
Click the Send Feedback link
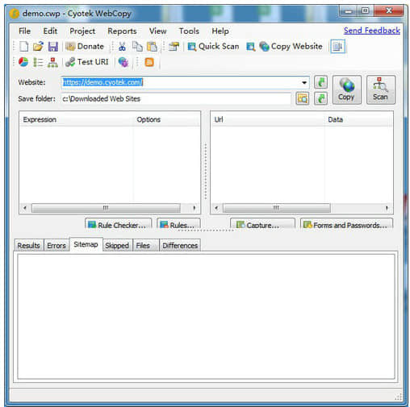coord(372,31)
